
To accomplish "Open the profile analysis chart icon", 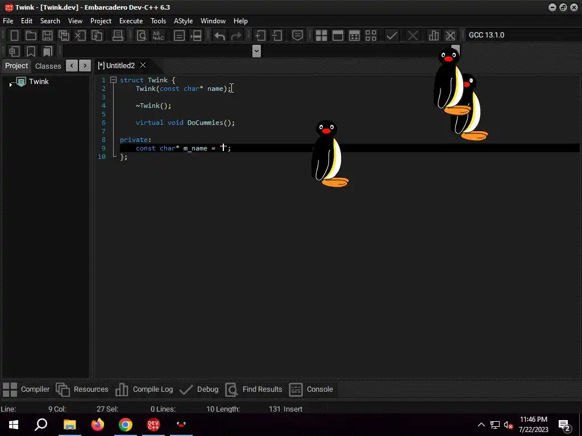I will point(433,36).
